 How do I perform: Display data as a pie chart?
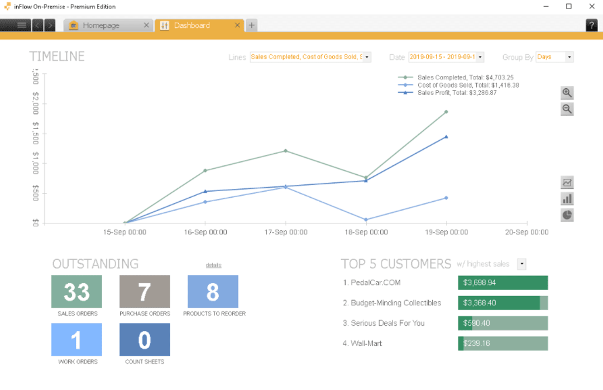[x=567, y=215]
